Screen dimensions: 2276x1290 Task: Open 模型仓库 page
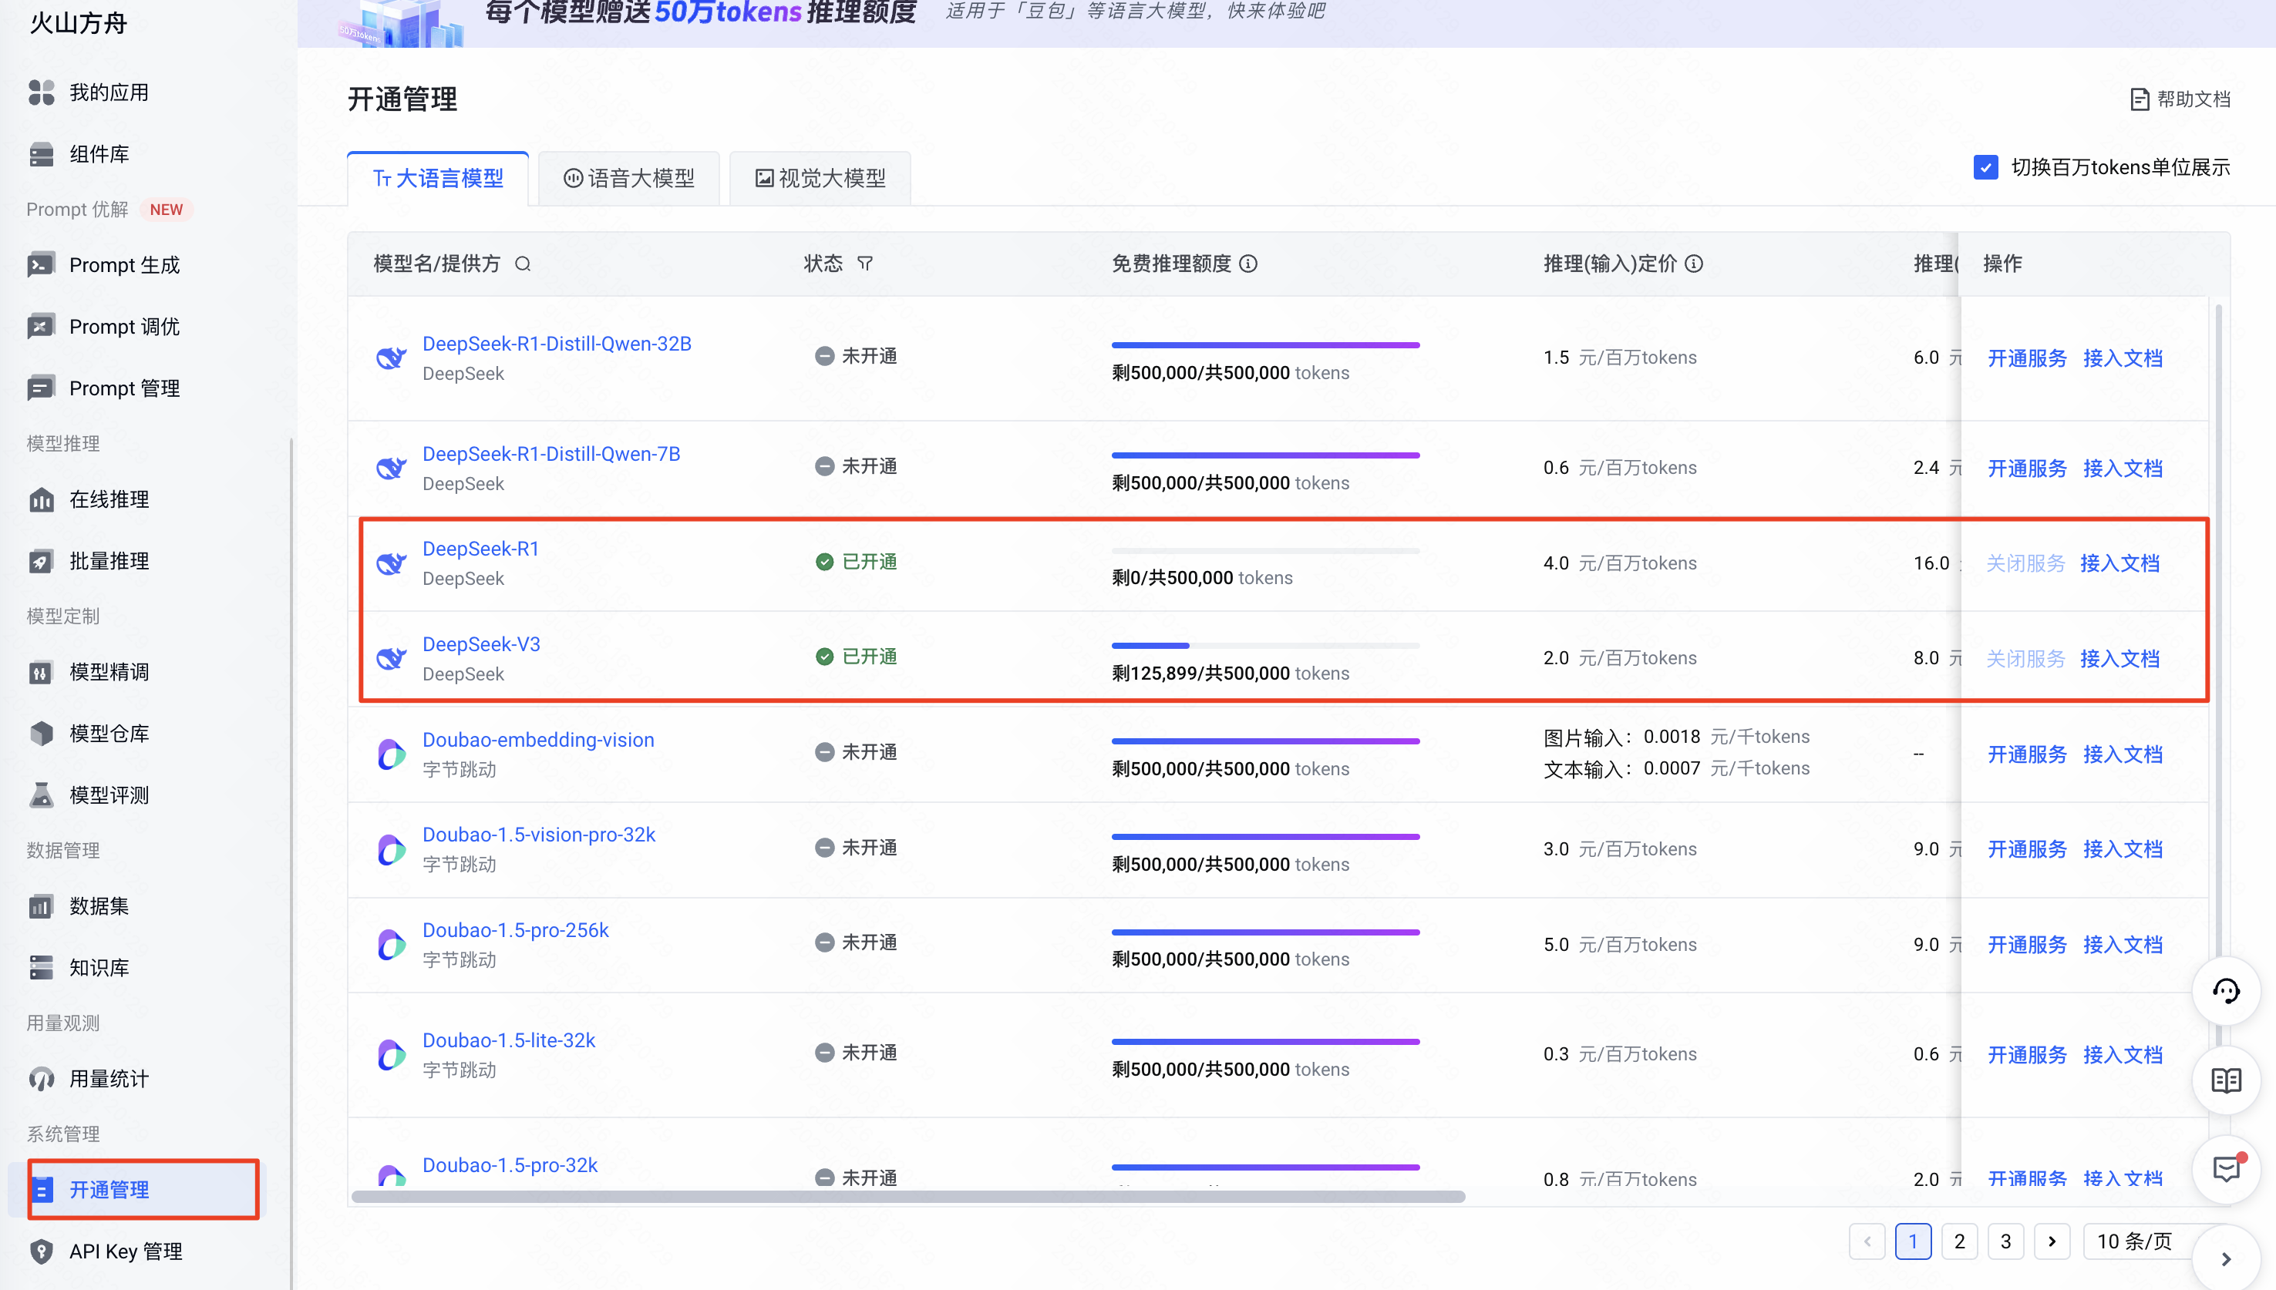(109, 734)
